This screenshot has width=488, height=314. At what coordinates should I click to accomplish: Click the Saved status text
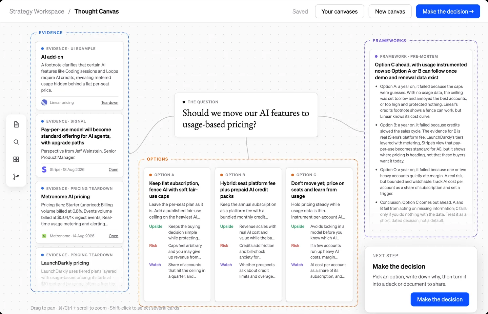pyautogui.click(x=300, y=12)
